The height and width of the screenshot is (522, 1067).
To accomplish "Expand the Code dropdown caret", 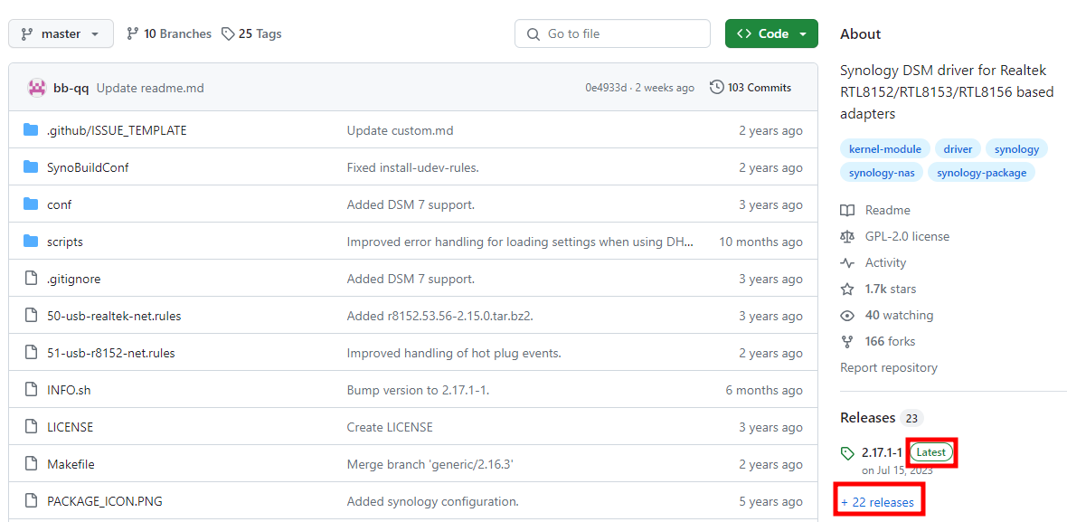I will click(x=803, y=34).
